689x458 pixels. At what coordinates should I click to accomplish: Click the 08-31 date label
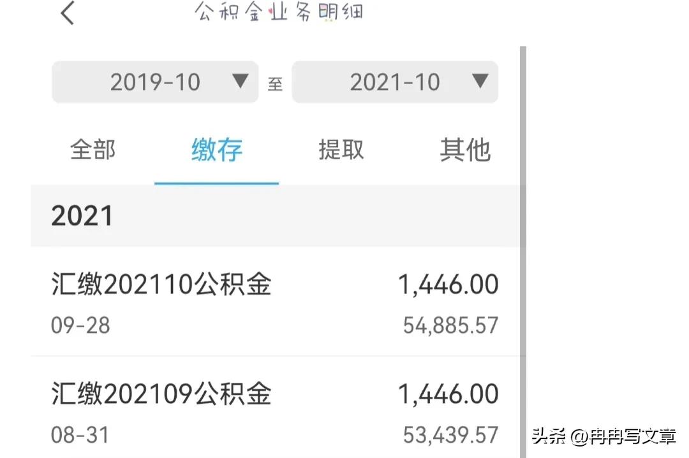(80, 434)
